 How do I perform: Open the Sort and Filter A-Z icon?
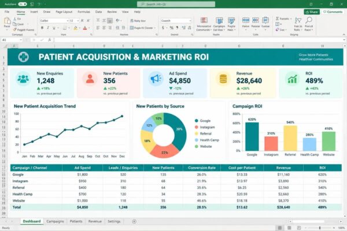(298, 21)
